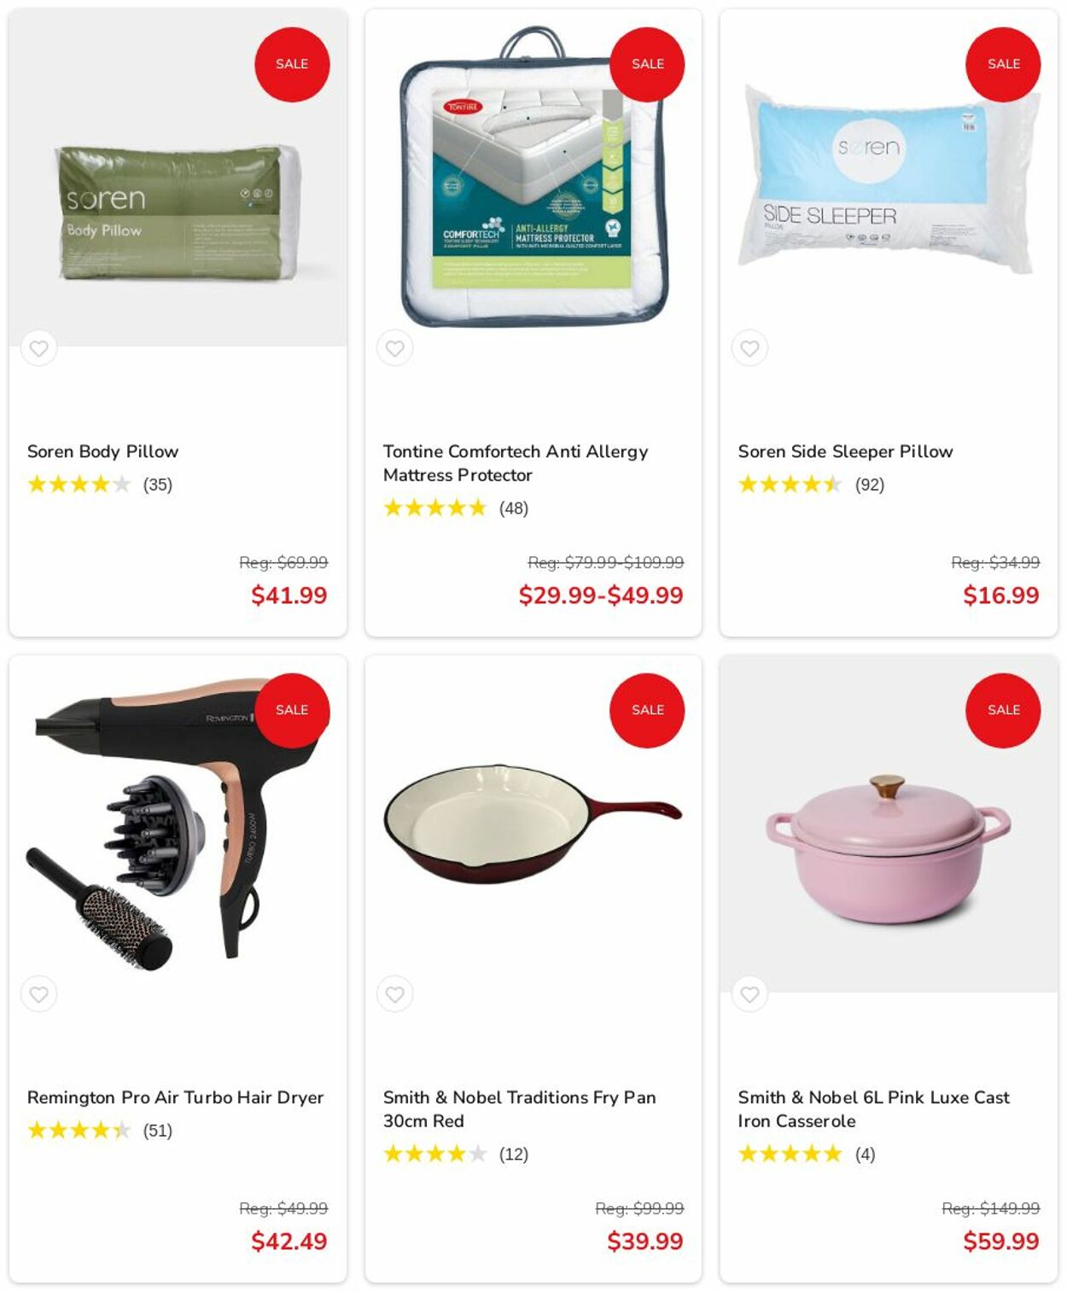Click the green Soren body pillow image
This screenshot has height=1292, width=1067.
coord(178,212)
